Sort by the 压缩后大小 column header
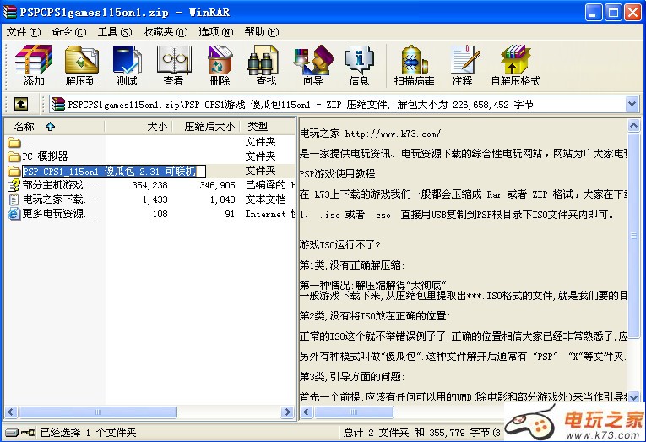The image size is (646, 442). pyautogui.click(x=205, y=126)
